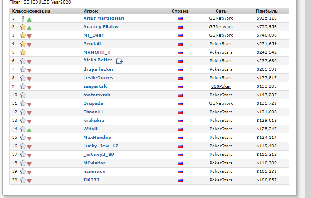Click the Классификация column header
Image resolution: width=311 pixels, height=198 pixels.
coord(31,11)
